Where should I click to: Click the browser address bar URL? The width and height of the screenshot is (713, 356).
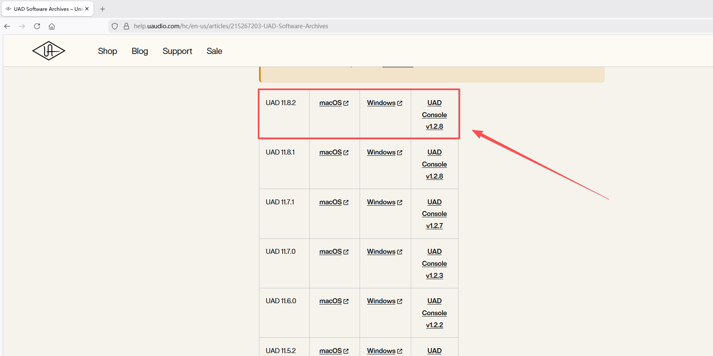pyautogui.click(x=231, y=26)
